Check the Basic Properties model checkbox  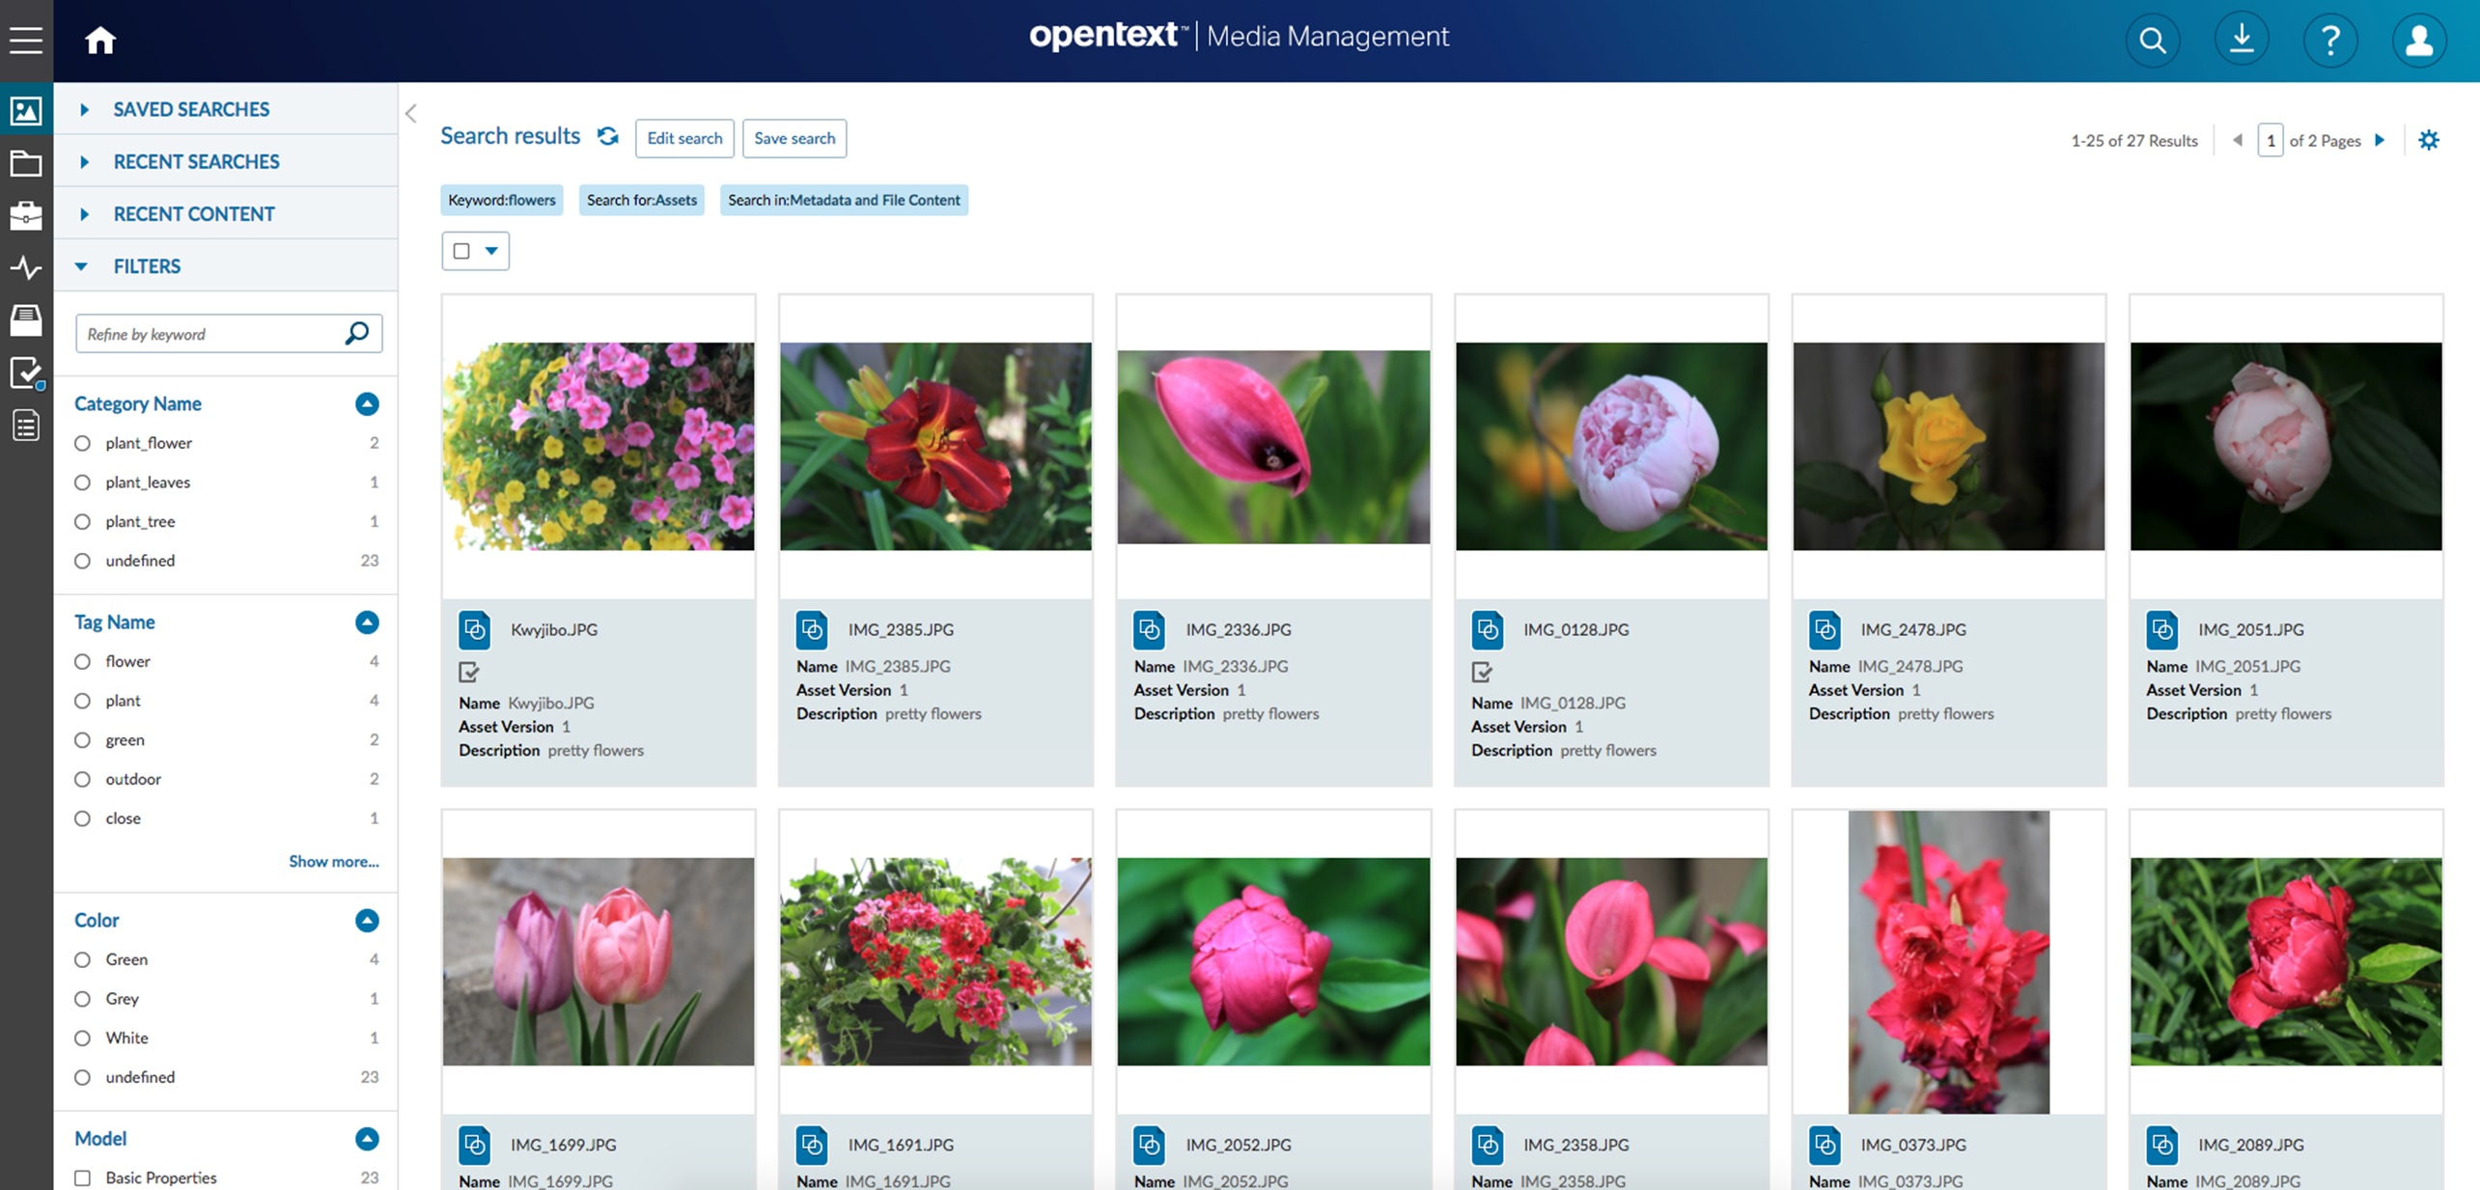pos(83,1177)
